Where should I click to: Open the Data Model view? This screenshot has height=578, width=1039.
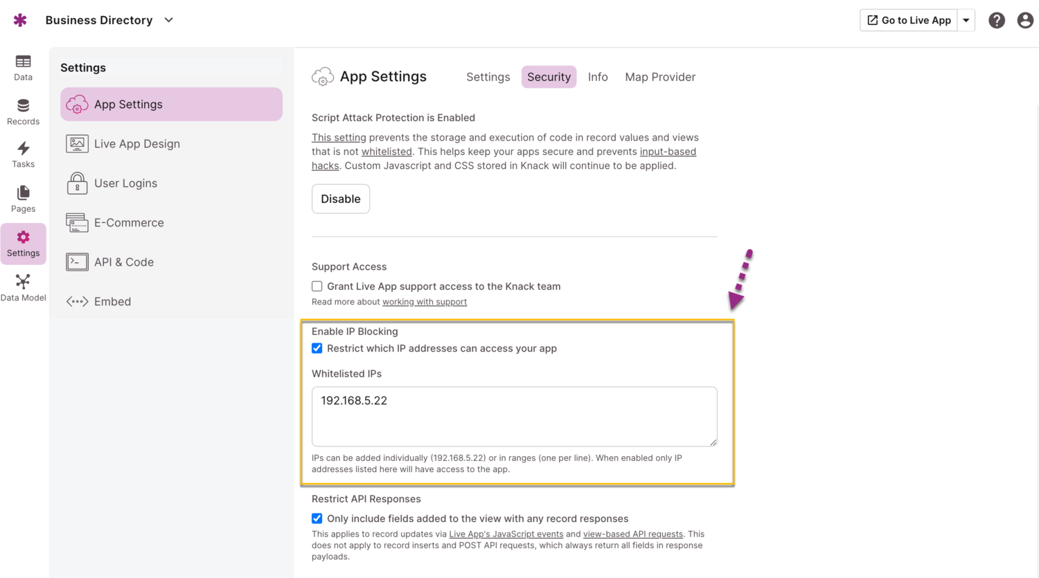pos(23,286)
